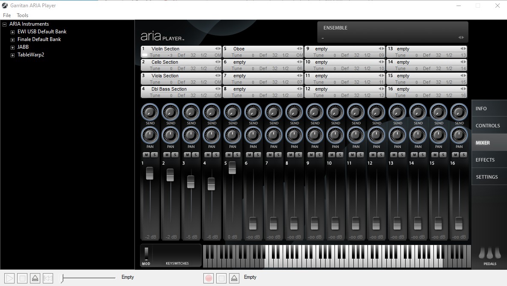Click the Send knob on channel 1
The width and height of the screenshot is (507, 286).
click(150, 112)
